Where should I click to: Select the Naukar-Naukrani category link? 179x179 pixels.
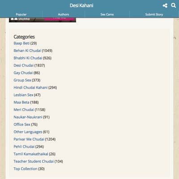click(28, 117)
